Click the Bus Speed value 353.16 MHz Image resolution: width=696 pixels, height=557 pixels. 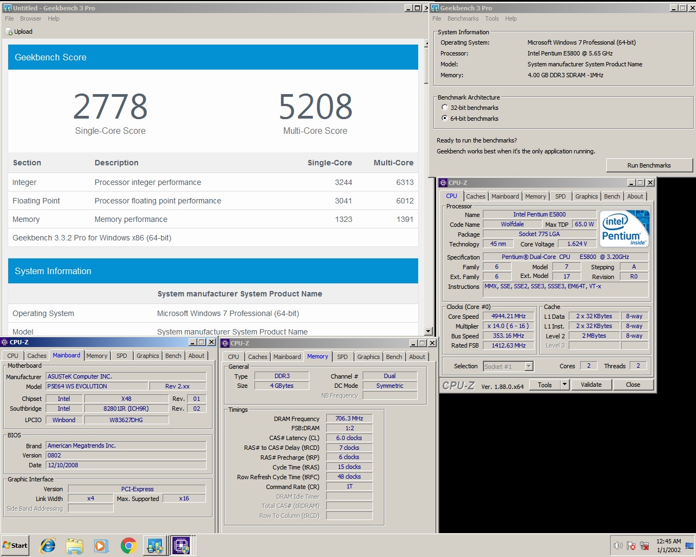508,336
